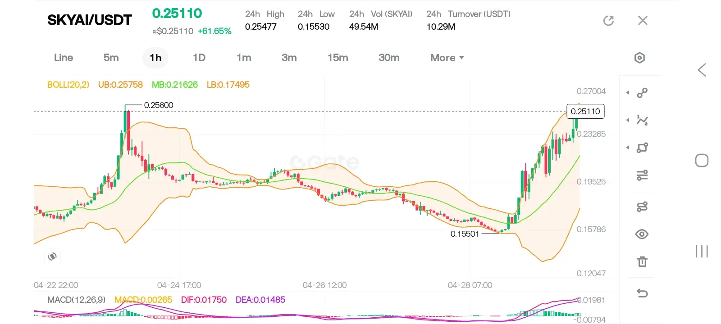This screenshot has width=721, height=324.
Task: Open drawing style adjustment sliders
Action: 642,175
